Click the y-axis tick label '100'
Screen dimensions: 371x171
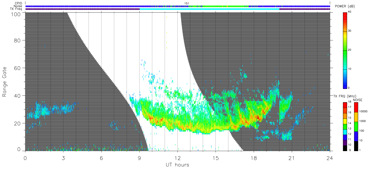click(x=16, y=14)
